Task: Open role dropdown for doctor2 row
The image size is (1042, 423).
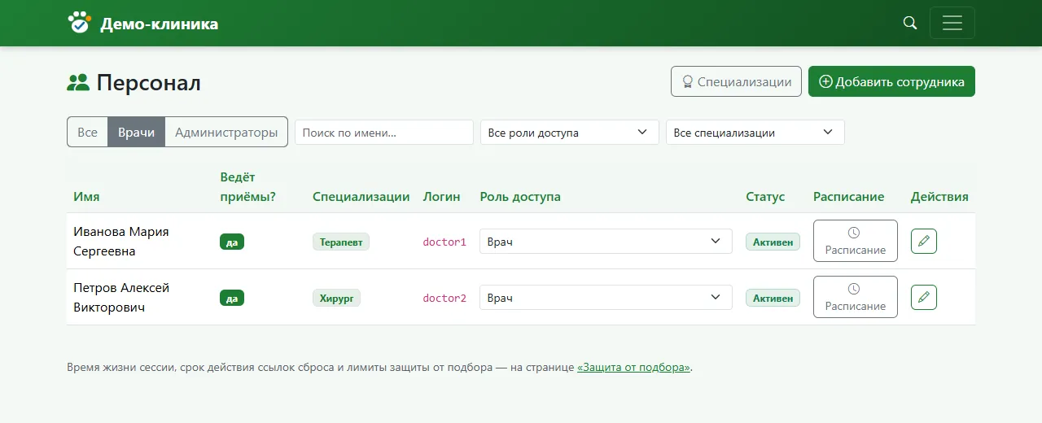Action: 606,298
